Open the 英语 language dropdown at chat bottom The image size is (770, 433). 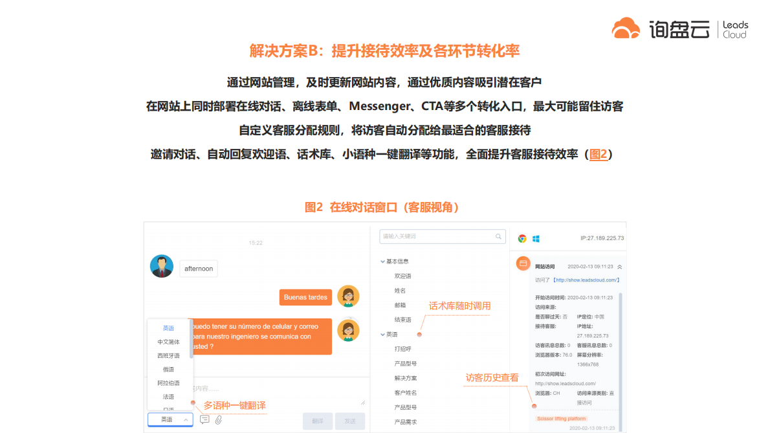[x=170, y=419]
